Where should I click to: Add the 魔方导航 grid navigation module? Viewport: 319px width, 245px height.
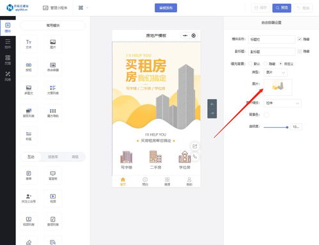click(53, 113)
